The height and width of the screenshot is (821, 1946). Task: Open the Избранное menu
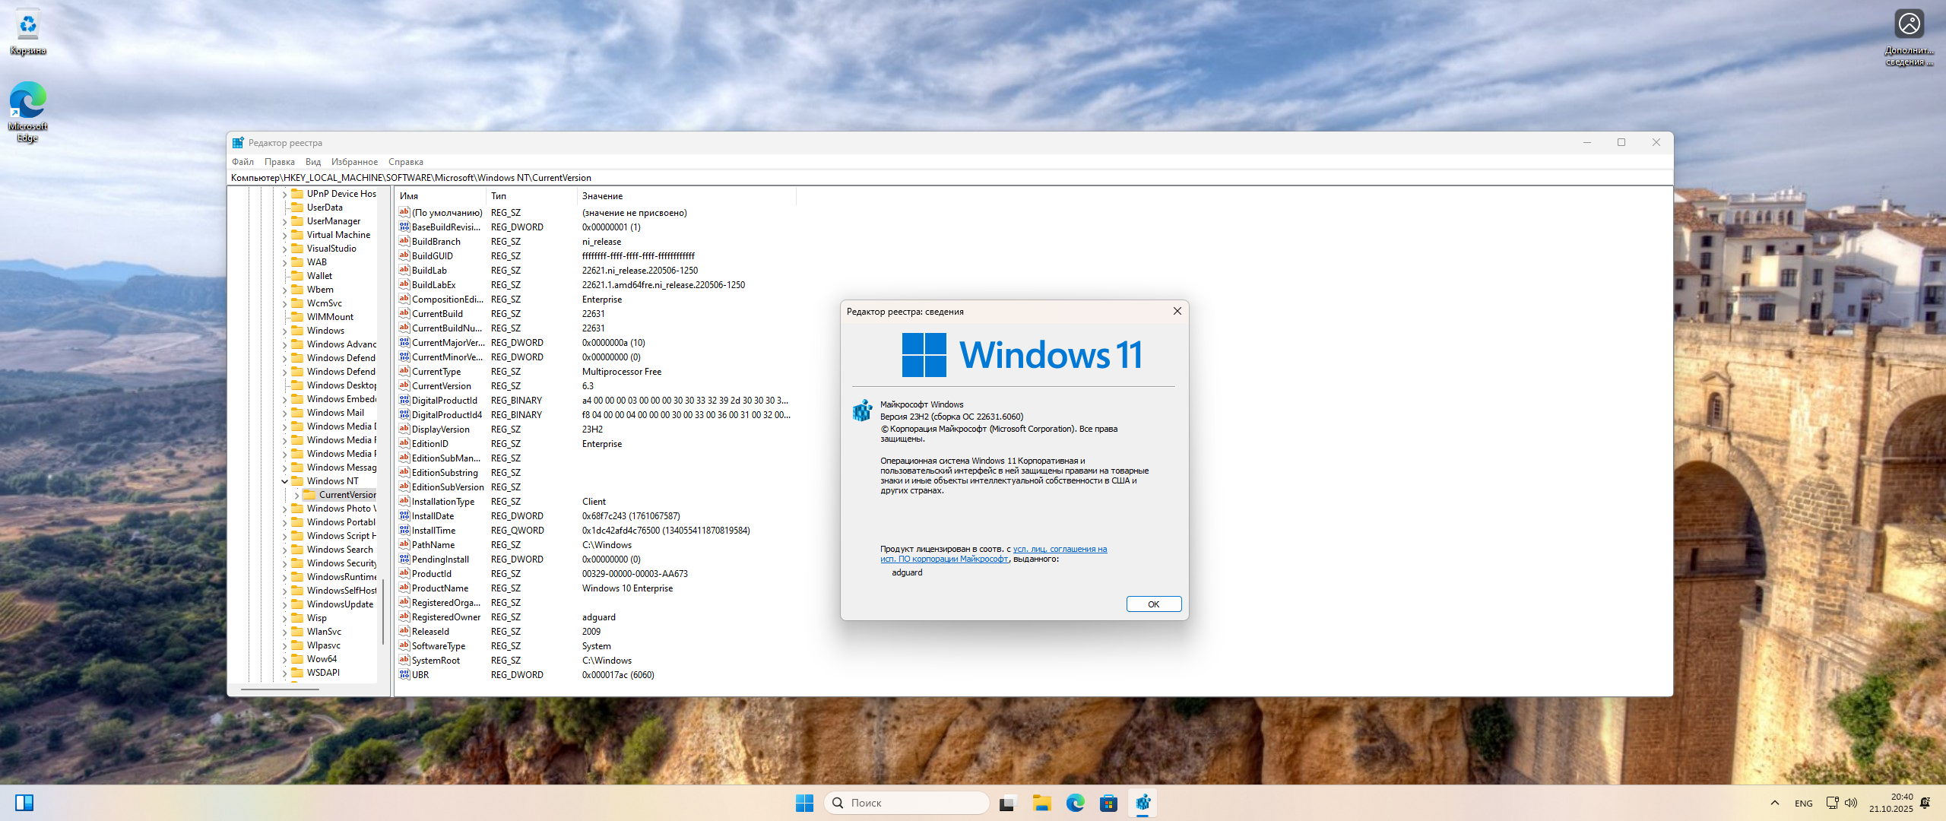pyautogui.click(x=354, y=162)
